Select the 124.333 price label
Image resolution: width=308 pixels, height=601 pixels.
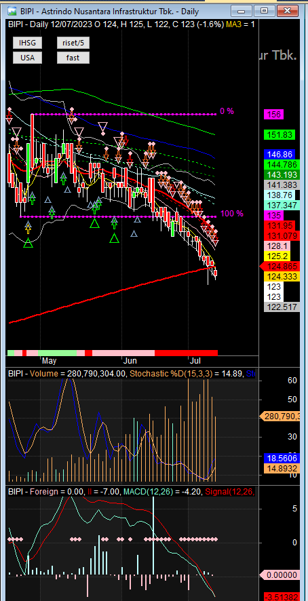tap(282, 276)
